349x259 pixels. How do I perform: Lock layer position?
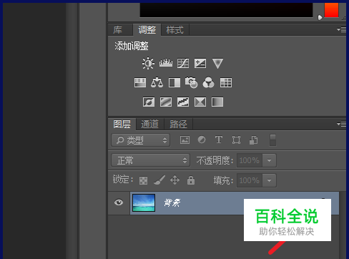(174, 180)
